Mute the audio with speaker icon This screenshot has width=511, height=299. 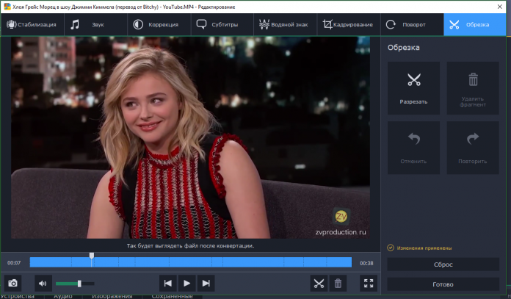[42, 283]
